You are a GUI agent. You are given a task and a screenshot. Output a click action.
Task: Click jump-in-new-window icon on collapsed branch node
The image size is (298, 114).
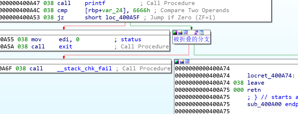click(186, 33)
